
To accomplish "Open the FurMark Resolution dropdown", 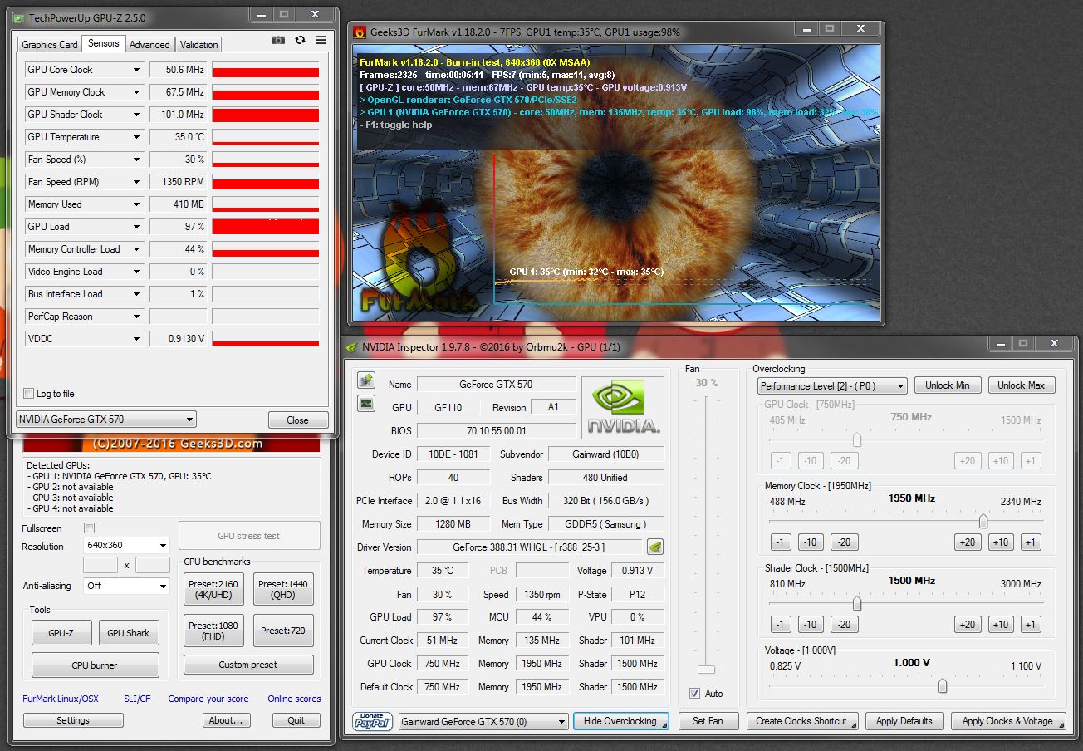I will pos(126,546).
